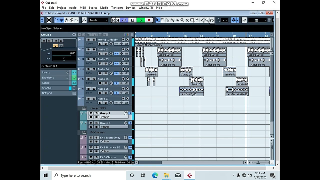The height and width of the screenshot is (180, 320).
Task: Select the Glue tool
Action: 172,20
